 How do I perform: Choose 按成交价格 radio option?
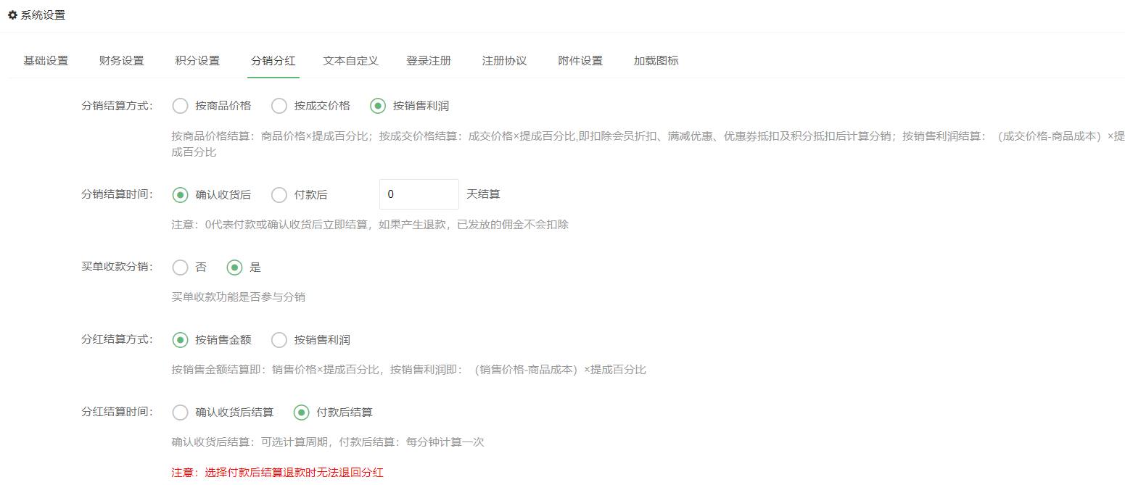(x=279, y=106)
